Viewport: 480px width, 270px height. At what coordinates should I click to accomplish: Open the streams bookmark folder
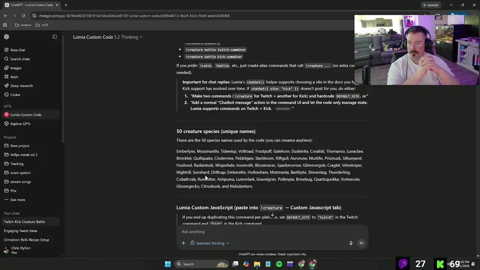point(23,25)
